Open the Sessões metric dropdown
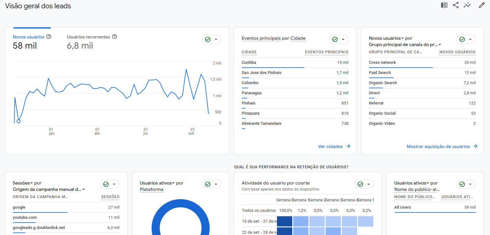Viewport: 490px width, 235px height. coord(23,183)
